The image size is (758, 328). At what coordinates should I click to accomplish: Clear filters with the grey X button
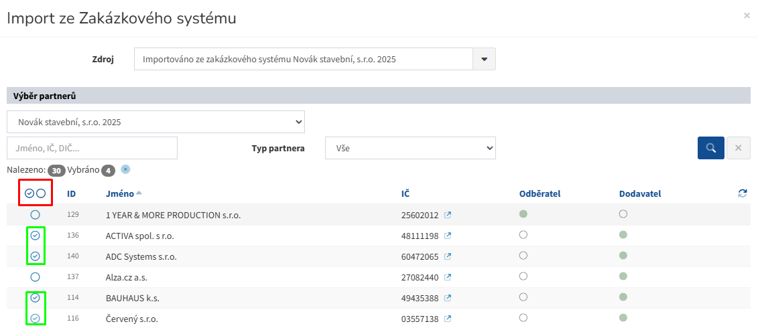[739, 148]
